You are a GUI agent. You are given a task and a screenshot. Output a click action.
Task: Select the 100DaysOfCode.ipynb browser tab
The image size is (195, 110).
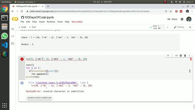click(x=27, y=6)
